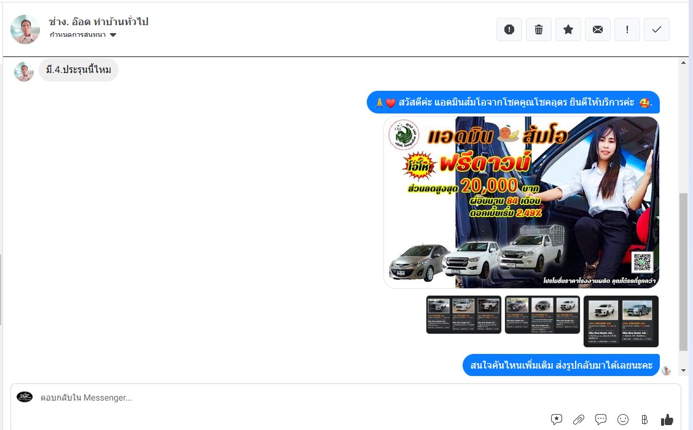Image resolution: width=693 pixels, height=430 pixels.
Task: Select message bubble มี.4.ประรุ่นนี้ไหม
Action: point(79,70)
